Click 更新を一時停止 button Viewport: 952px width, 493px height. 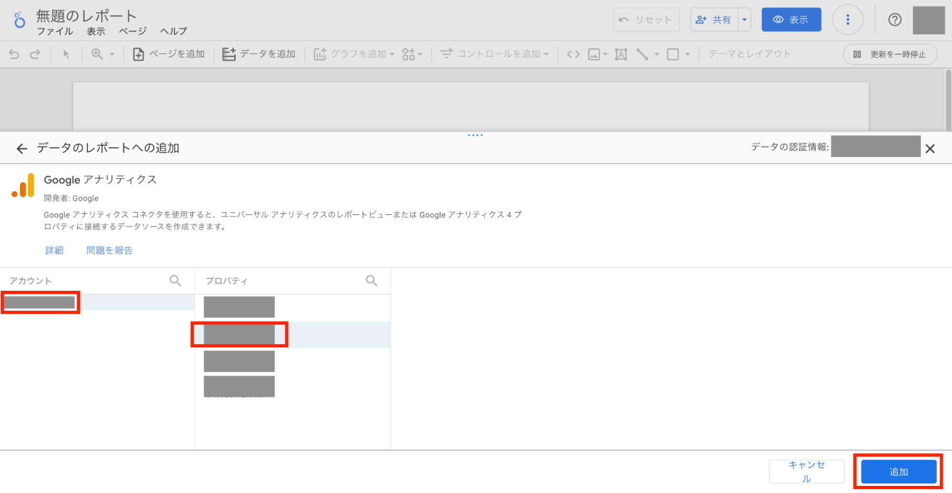(890, 54)
